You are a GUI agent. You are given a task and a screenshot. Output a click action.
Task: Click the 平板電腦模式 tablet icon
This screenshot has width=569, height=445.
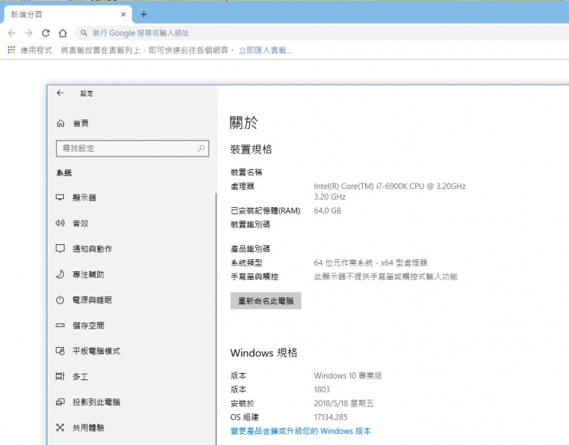(x=60, y=351)
